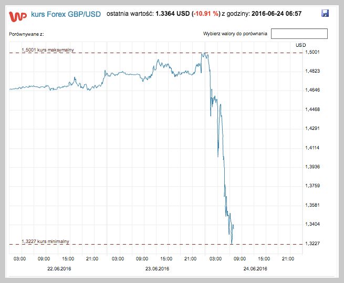344x283 pixels.
Task: Click the lowest point of the price line
Action: (232, 243)
